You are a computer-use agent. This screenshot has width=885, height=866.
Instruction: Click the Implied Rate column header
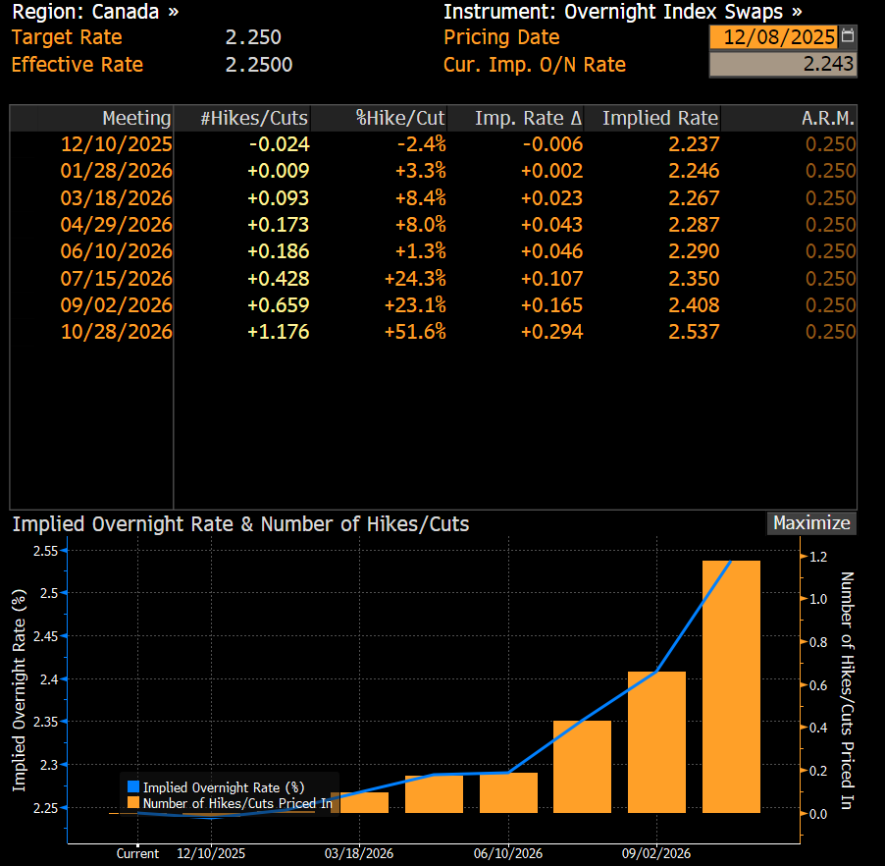(659, 118)
